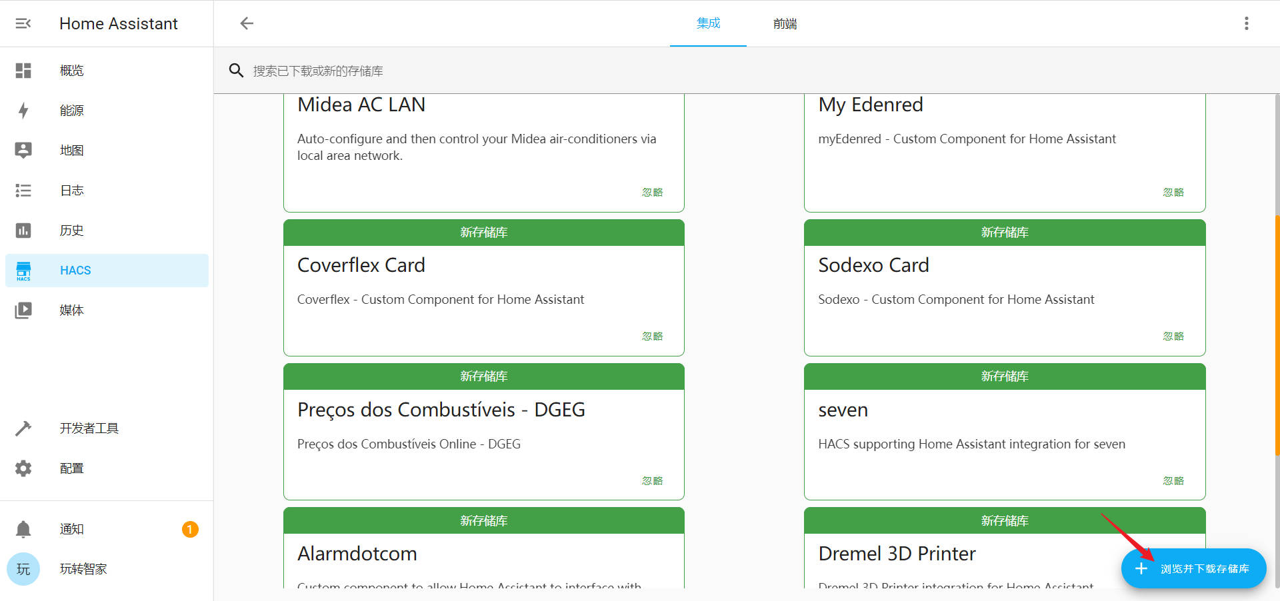Open 配置 label in the sidebar

(x=71, y=468)
